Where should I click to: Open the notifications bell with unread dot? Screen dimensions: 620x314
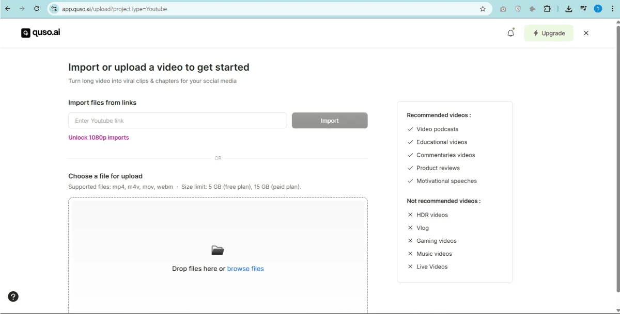[510, 32]
